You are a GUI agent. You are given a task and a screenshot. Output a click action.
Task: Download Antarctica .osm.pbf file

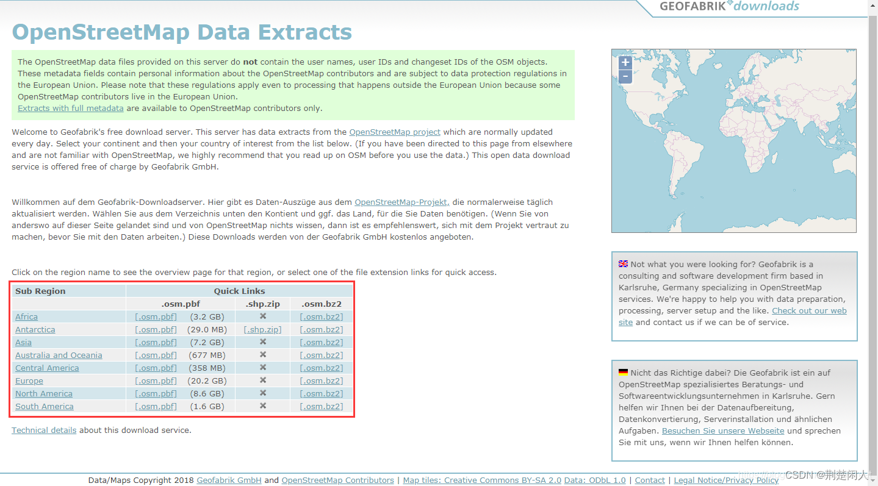pyautogui.click(x=156, y=329)
